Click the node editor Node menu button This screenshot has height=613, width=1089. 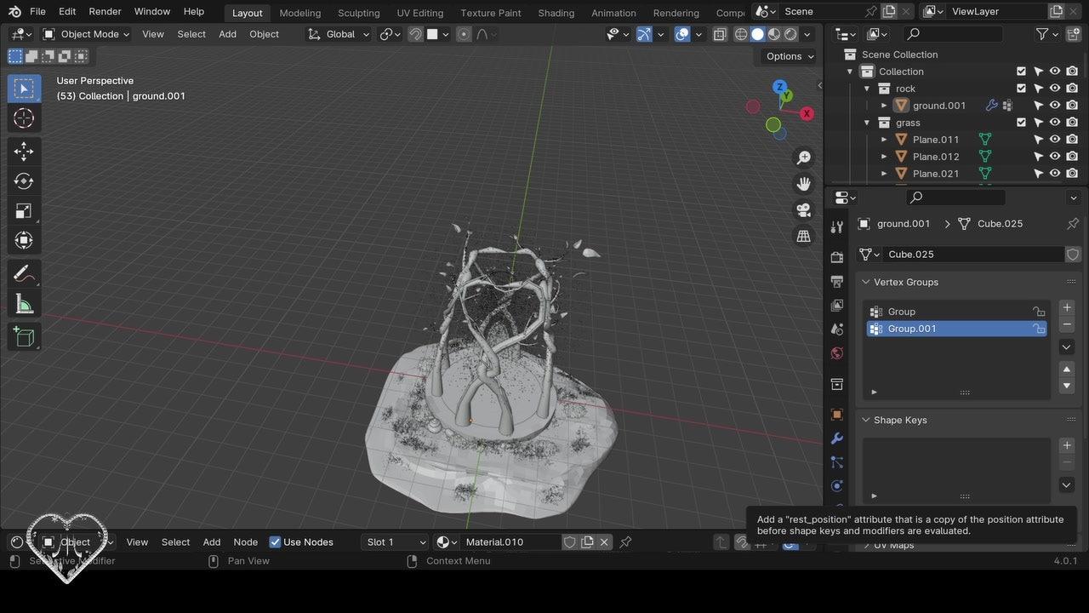pos(245,542)
